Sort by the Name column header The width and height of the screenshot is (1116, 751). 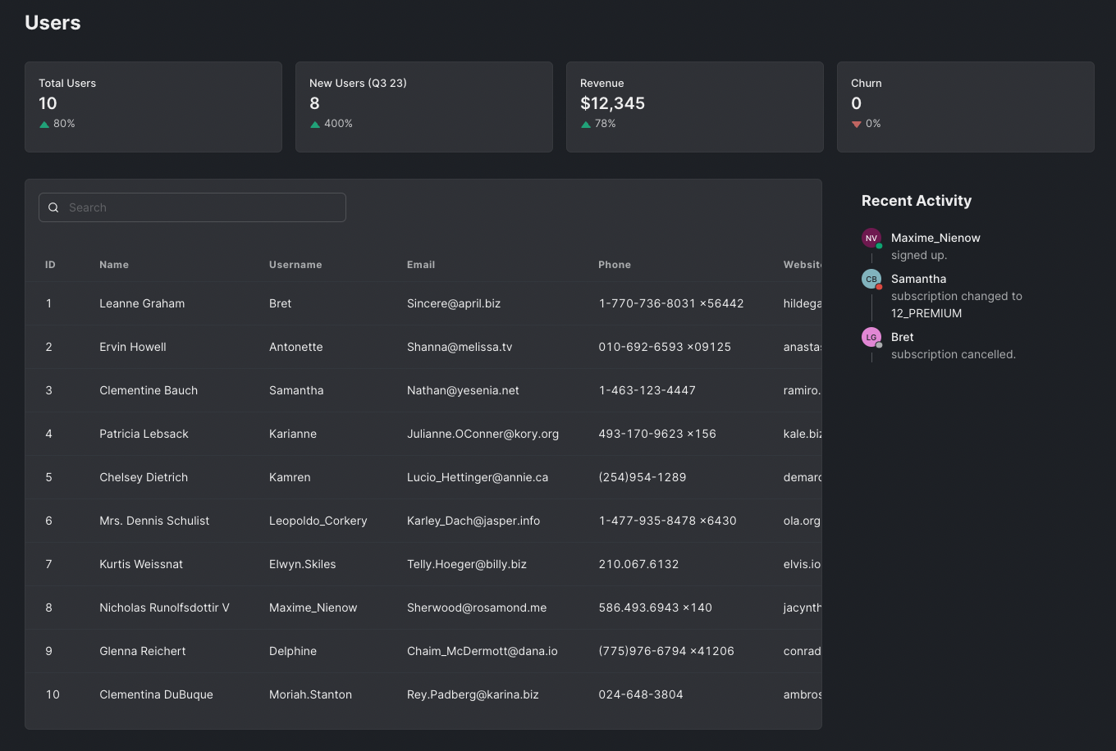point(114,265)
